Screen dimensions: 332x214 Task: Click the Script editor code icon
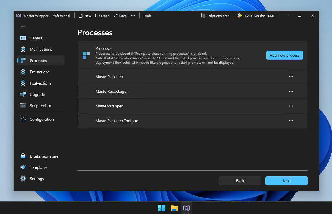23,105
